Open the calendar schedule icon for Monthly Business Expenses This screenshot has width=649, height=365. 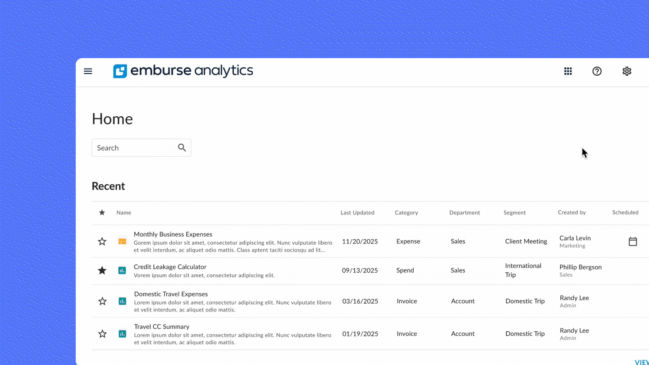[x=633, y=242]
